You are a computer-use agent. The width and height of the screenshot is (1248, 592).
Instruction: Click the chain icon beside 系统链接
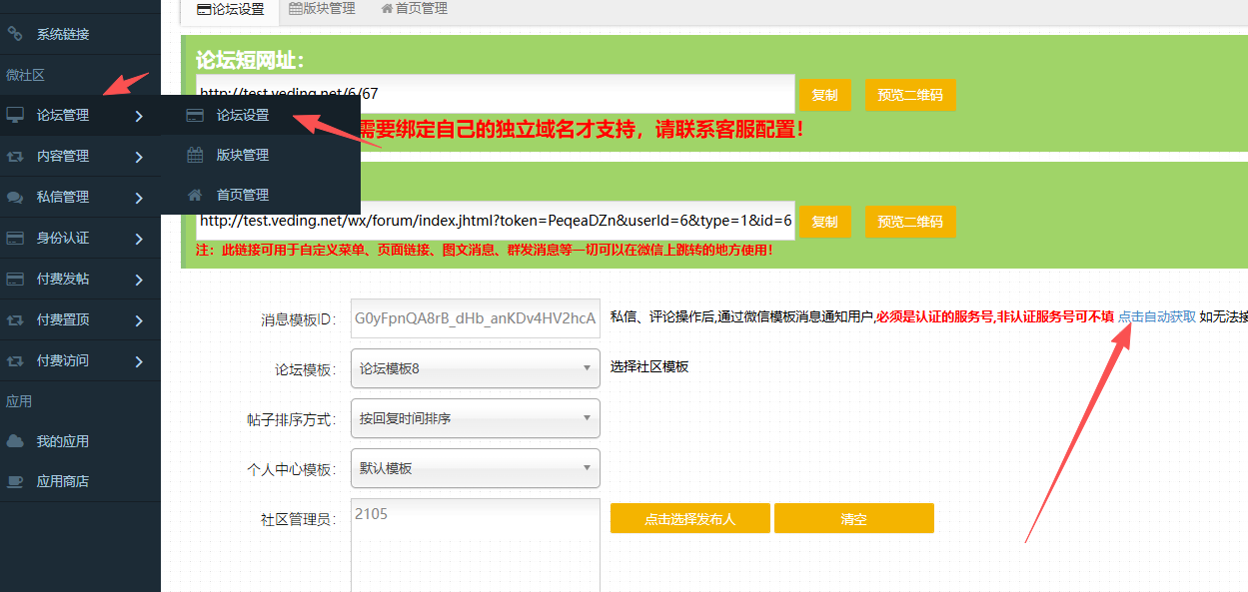point(15,34)
